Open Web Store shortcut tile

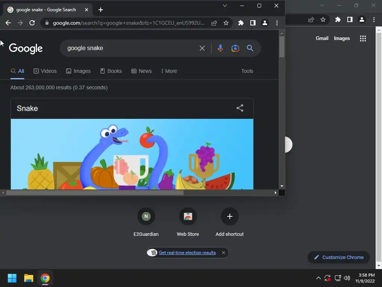(188, 222)
